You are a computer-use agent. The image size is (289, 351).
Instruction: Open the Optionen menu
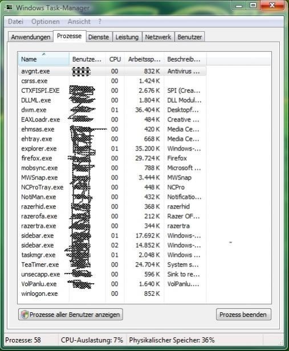click(46, 22)
